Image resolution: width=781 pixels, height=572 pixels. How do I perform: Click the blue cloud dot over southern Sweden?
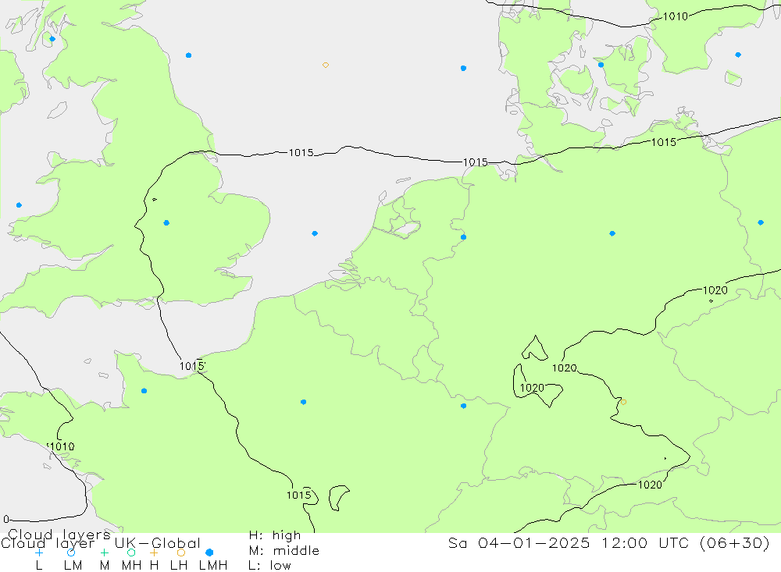[x=738, y=55]
